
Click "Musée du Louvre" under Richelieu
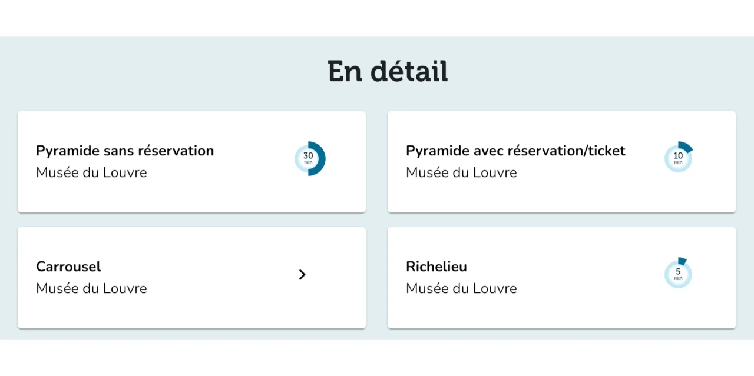461,288
